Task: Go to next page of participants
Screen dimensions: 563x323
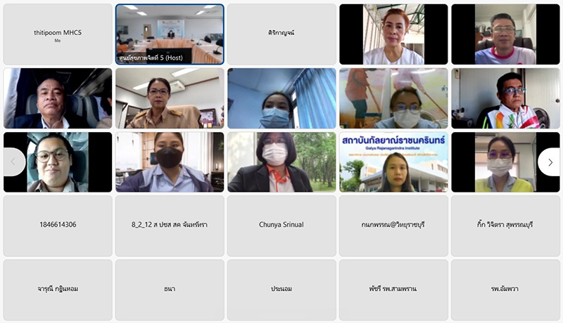Action: 550,162
